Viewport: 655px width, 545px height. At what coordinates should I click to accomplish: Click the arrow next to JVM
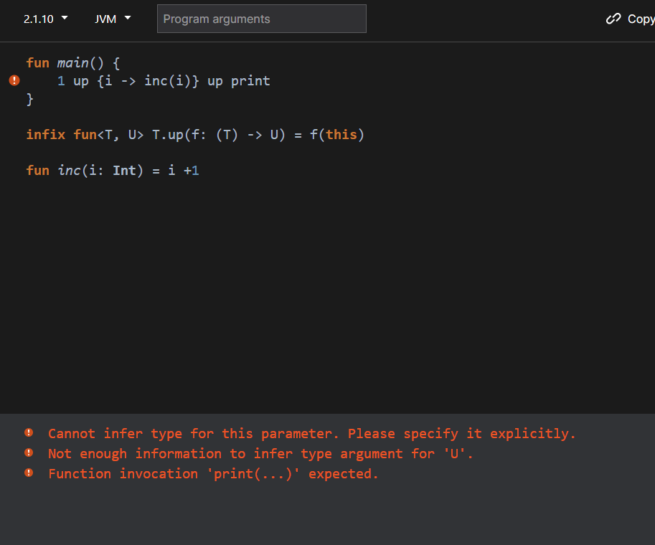(128, 18)
